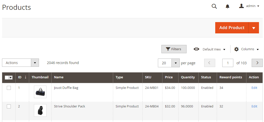Click the Add Product button
Screen dimensions: 264x122
(x=232, y=28)
